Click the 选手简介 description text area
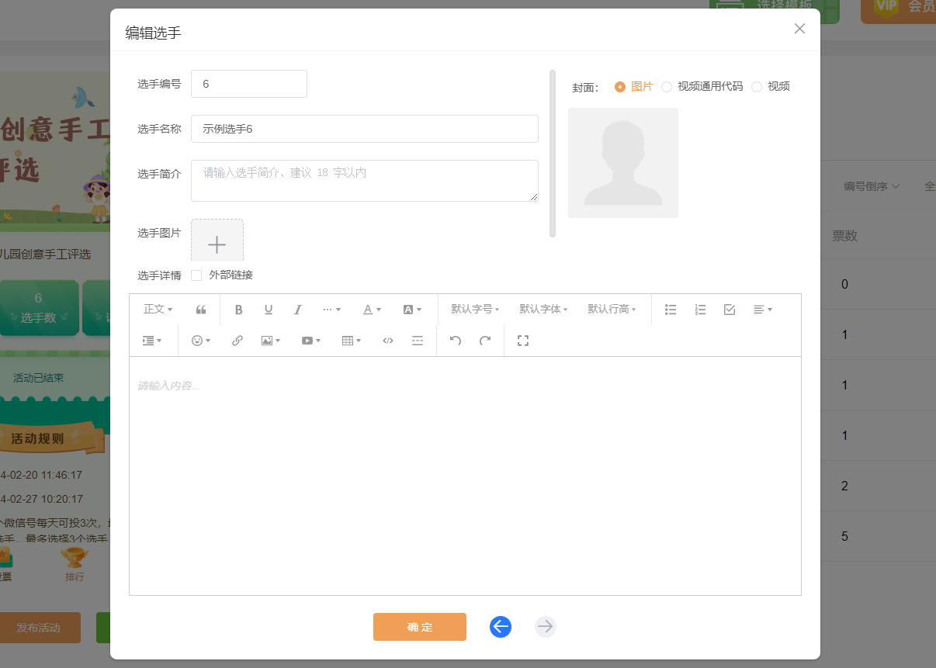This screenshot has width=936, height=668. (x=364, y=181)
